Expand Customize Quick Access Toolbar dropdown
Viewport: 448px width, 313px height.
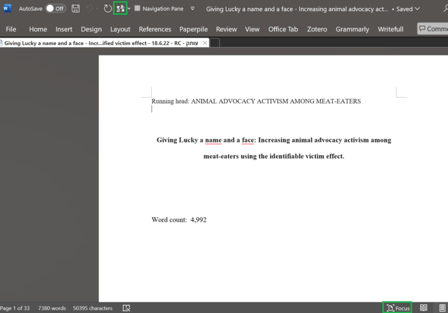pyautogui.click(x=192, y=9)
